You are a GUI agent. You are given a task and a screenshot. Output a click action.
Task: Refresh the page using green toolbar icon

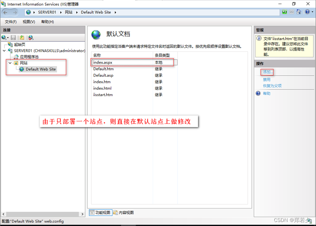[285, 12]
